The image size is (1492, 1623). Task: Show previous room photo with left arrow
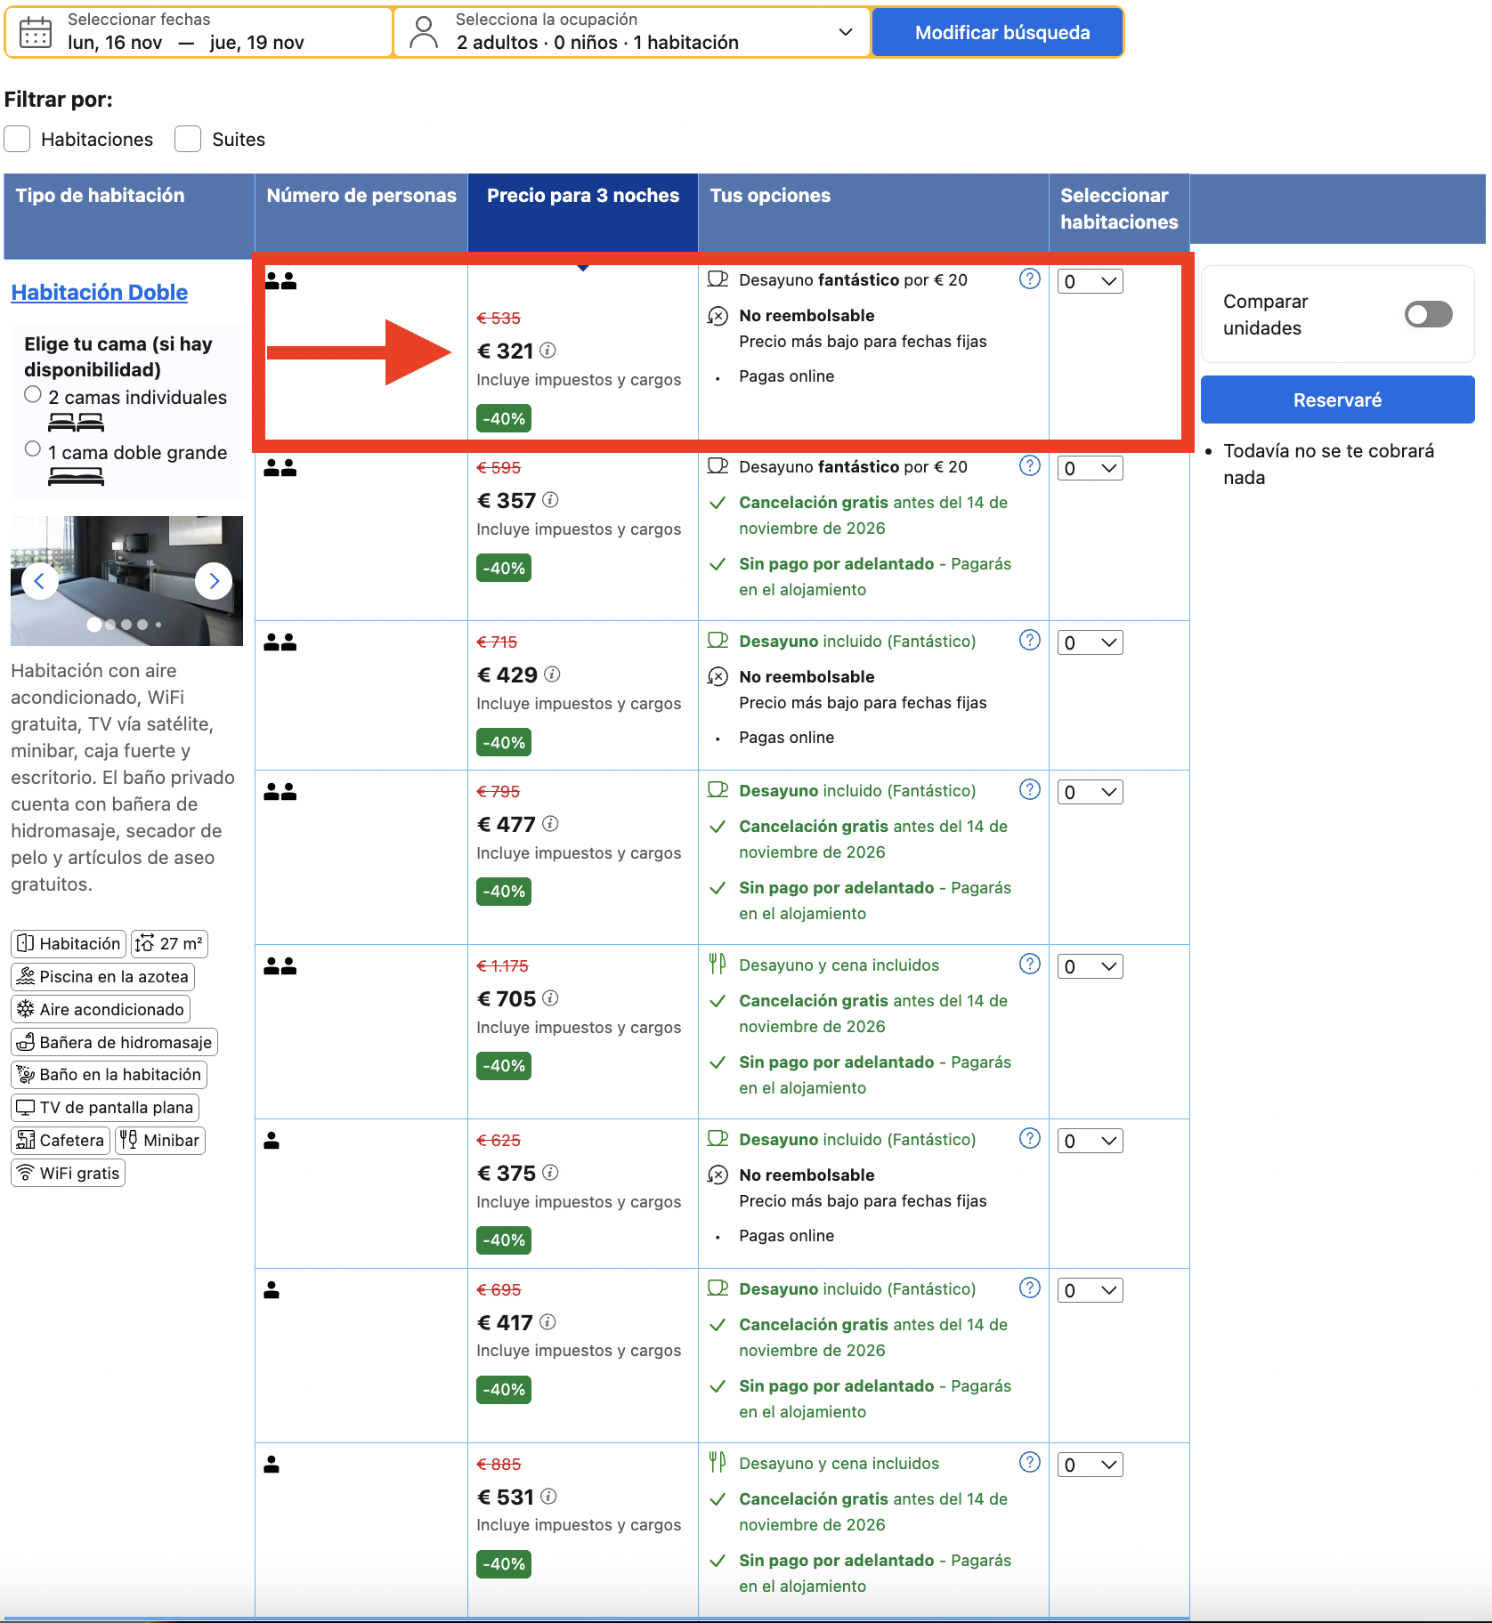39,581
